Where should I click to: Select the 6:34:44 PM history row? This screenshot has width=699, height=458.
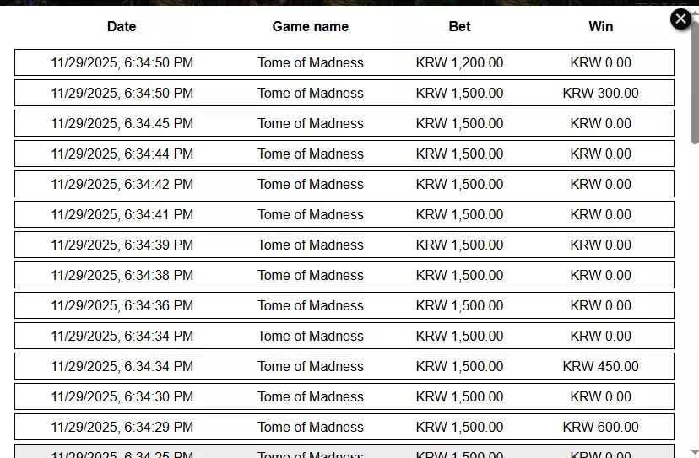[344, 154]
